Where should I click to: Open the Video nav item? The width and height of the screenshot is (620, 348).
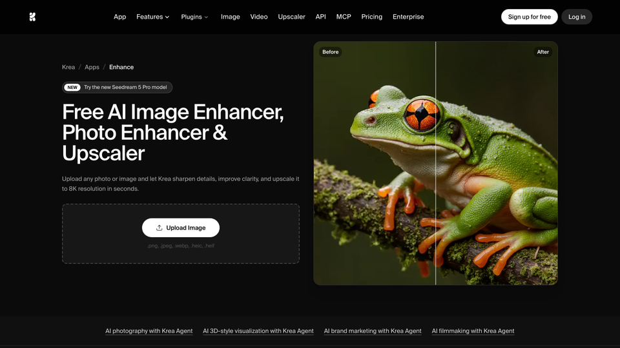[x=258, y=17]
